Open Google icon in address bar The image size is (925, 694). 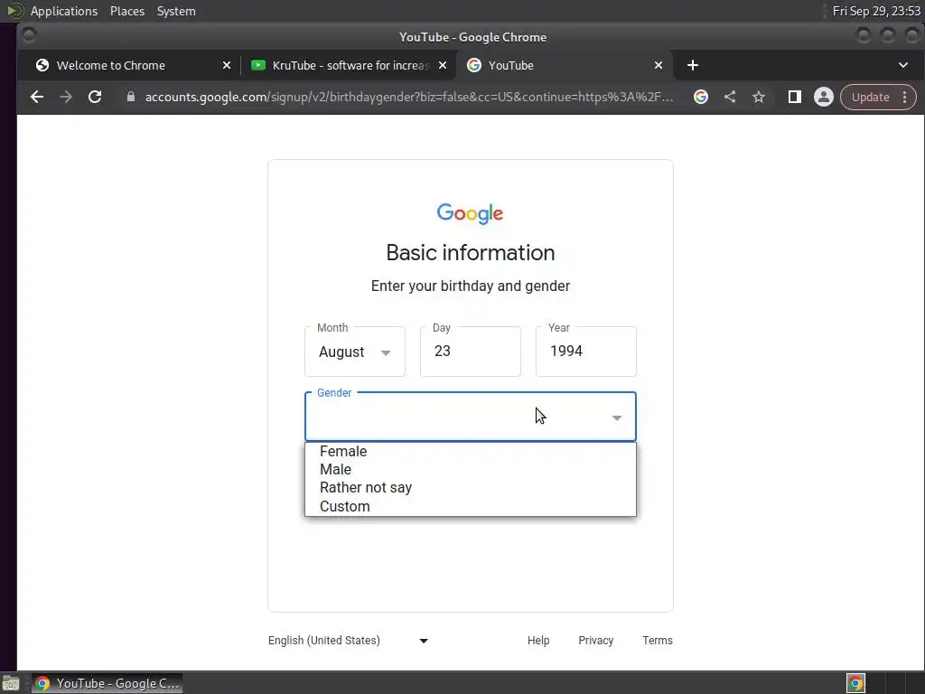[x=700, y=97]
